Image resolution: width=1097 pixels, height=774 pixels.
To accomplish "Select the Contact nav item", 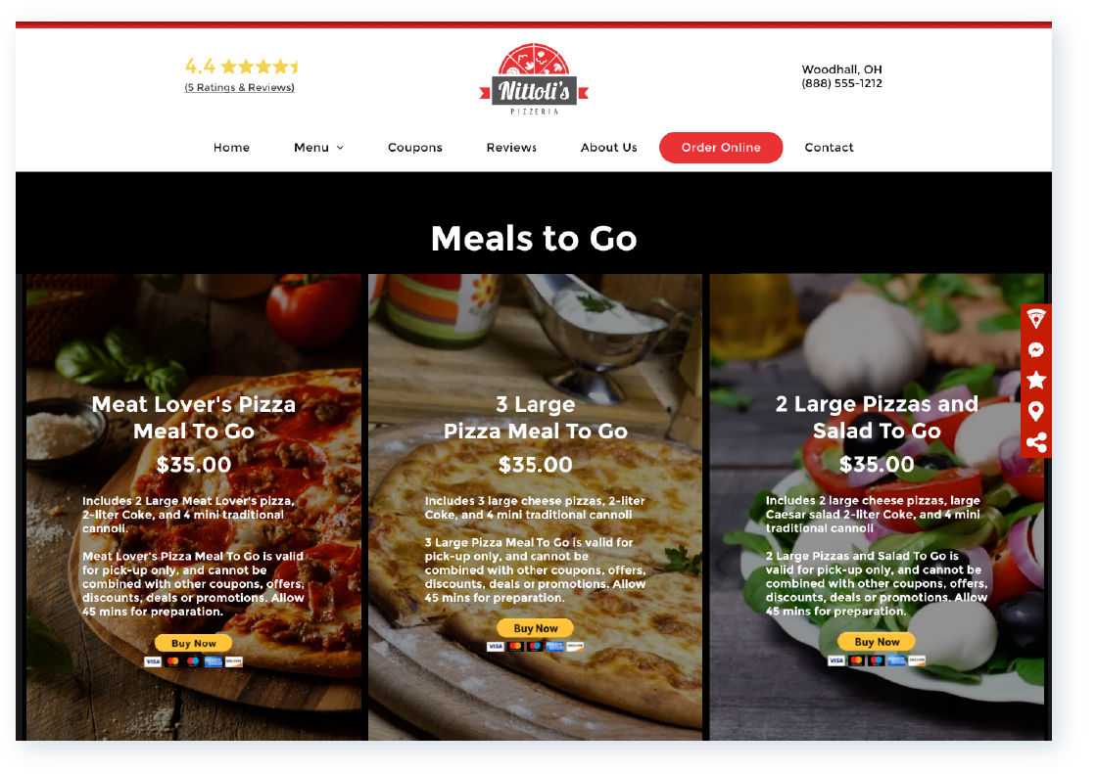I will pyautogui.click(x=829, y=148).
